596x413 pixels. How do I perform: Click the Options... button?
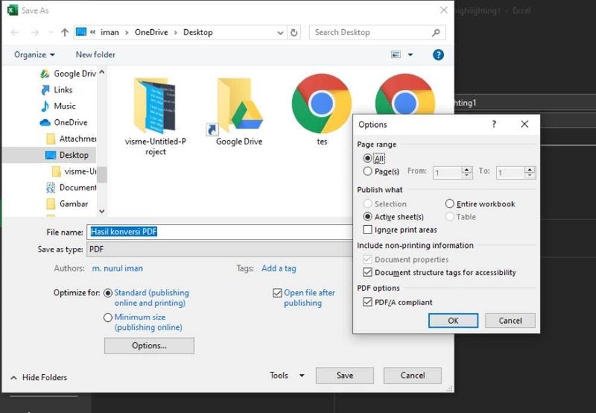pyautogui.click(x=149, y=346)
